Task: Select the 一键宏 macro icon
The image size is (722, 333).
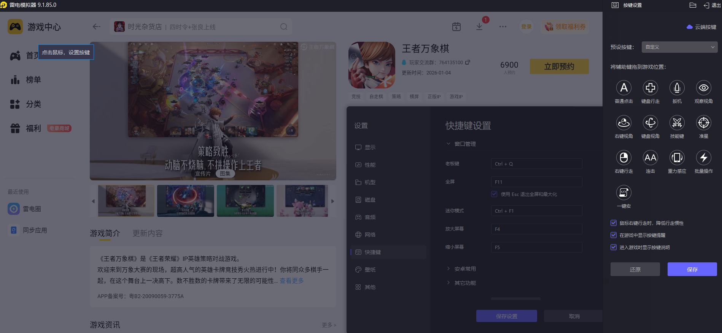Action: tap(623, 193)
